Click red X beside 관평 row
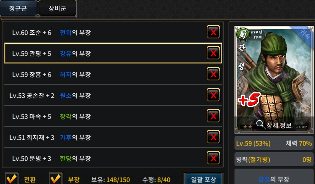 pyautogui.click(x=213, y=53)
